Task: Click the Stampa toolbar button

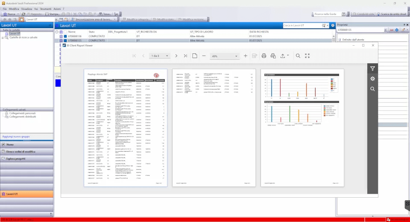Action: [x=52, y=14]
